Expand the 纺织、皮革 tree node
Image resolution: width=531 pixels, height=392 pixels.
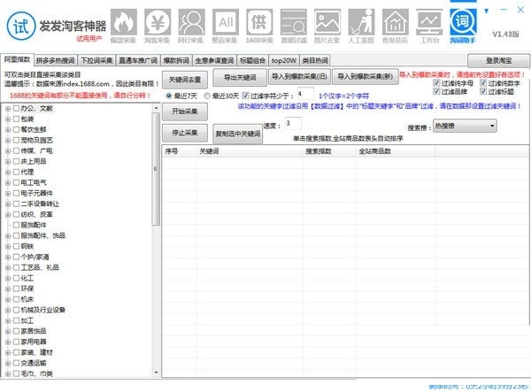point(8,215)
